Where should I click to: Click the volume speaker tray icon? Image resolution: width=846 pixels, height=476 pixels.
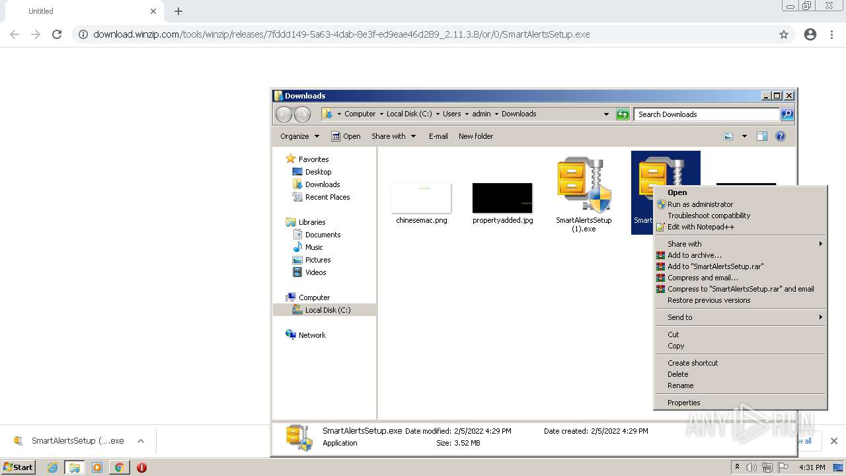(x=751, y=467)
